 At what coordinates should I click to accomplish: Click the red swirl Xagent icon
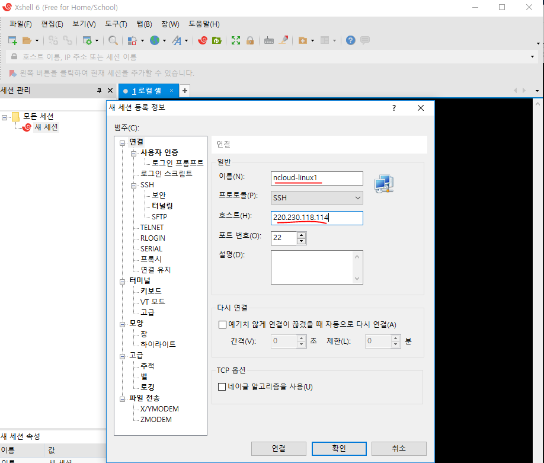tap(203, 40)
